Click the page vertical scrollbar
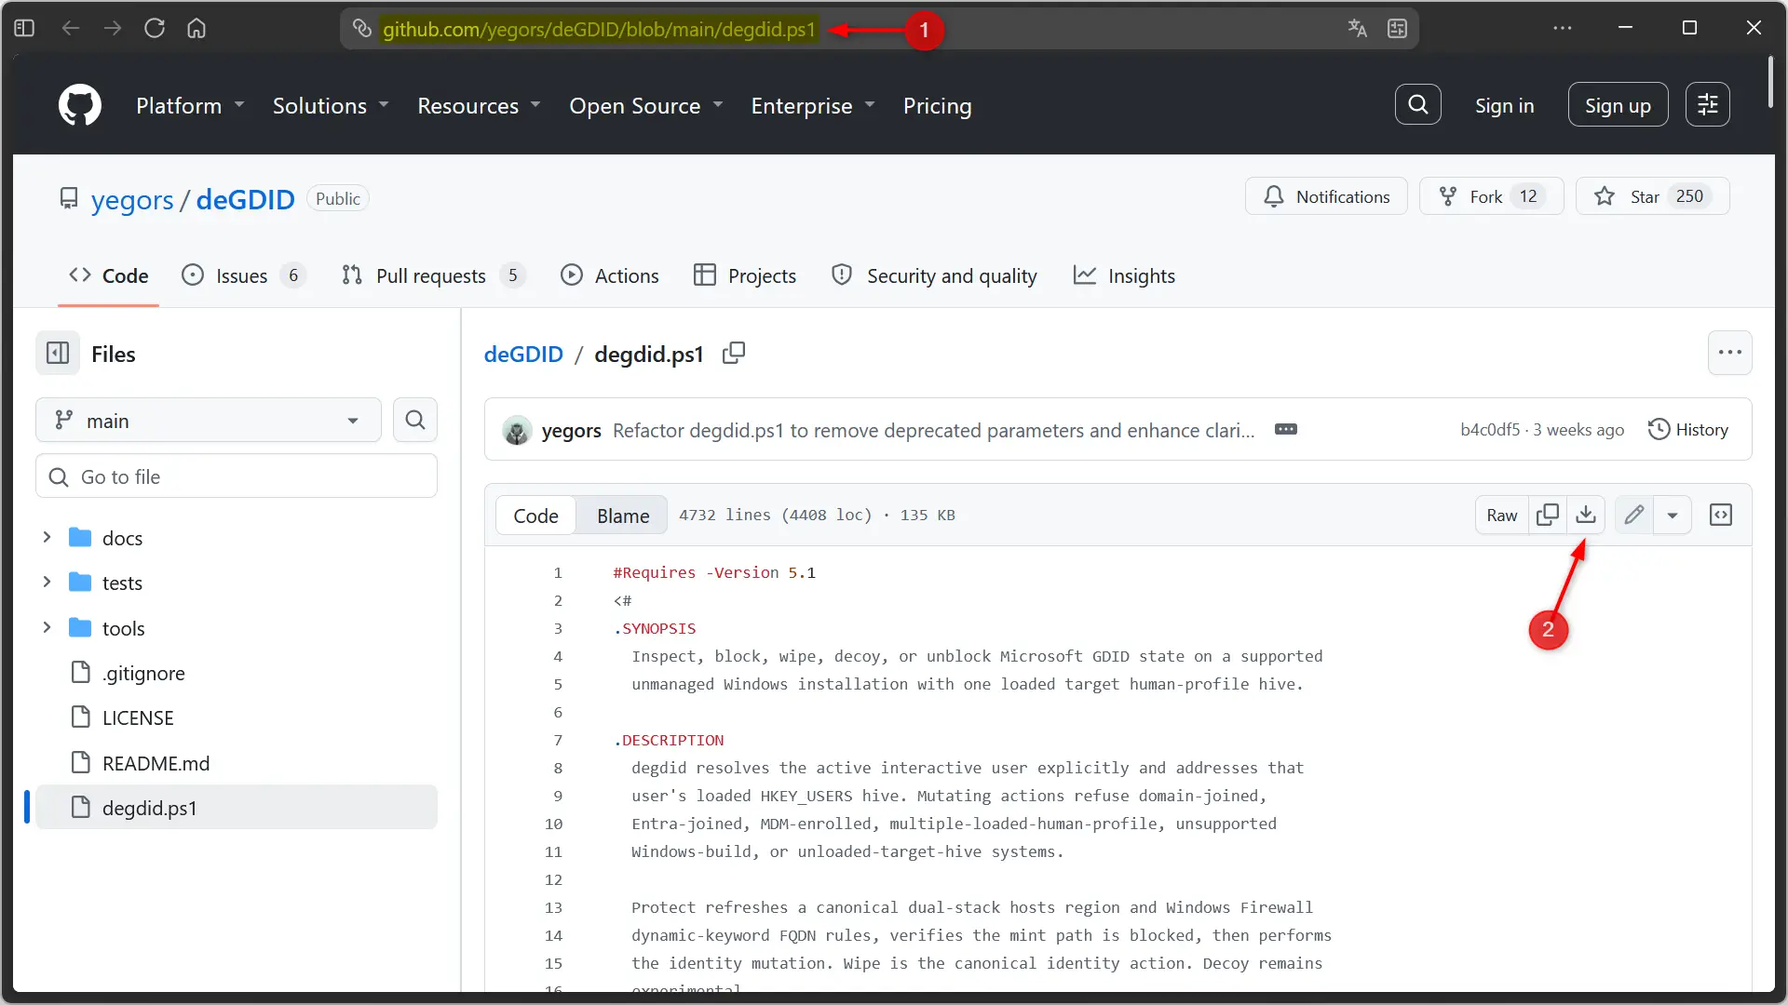Viewport: 1788px width, 1005px height. (1769, 84)
